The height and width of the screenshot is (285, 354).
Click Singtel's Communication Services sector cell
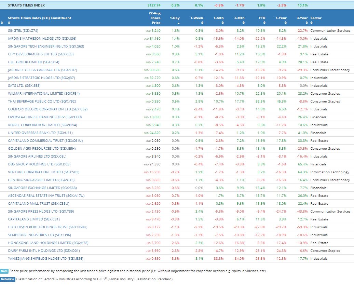330,30
